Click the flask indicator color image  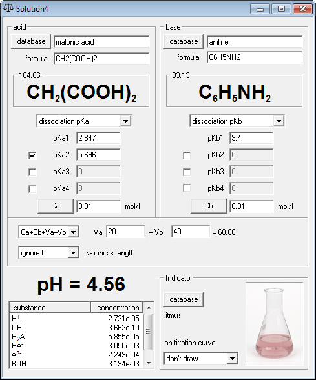coord(275,323)
